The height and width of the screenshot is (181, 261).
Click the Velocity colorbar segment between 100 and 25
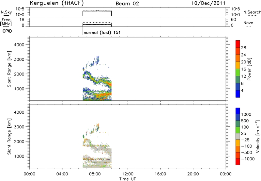(x=238, y=130)
